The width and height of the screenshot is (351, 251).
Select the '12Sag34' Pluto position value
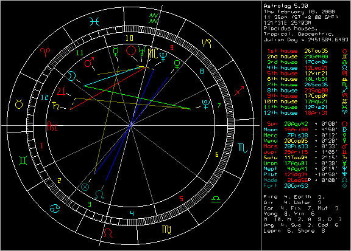(296, 174)
